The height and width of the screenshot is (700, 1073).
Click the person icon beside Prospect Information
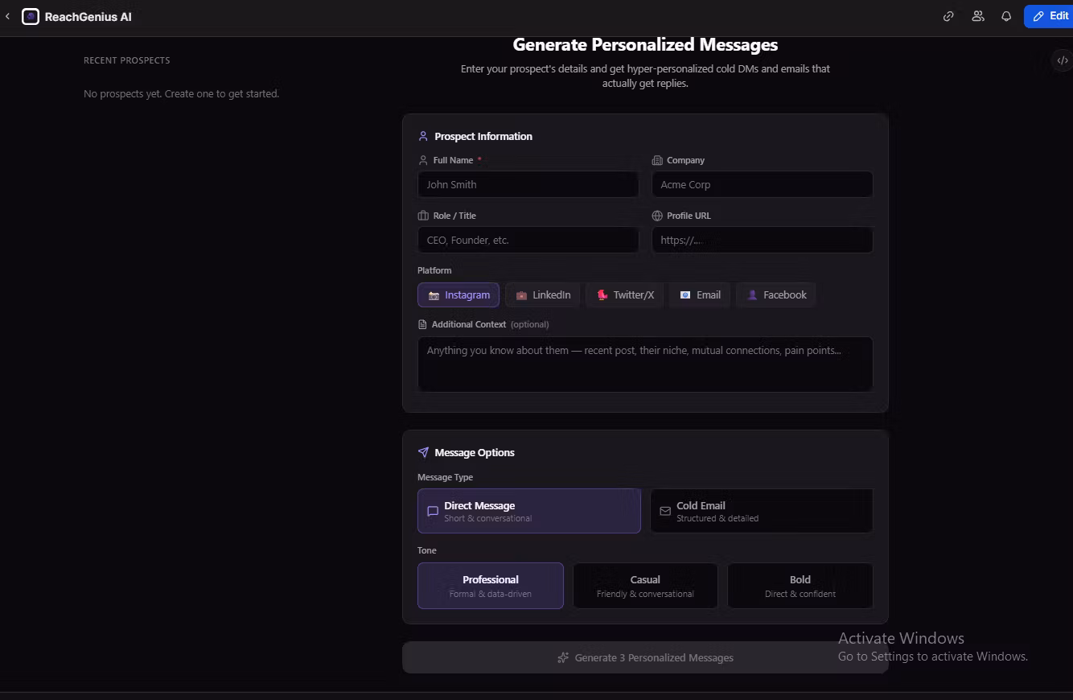(x=423, y=136)
